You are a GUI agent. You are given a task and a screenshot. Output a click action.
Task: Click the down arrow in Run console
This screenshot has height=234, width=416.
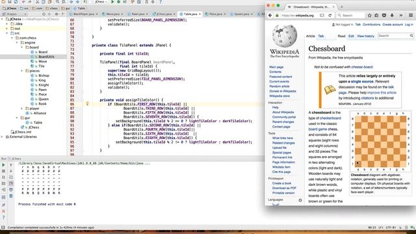click(11, 171)
